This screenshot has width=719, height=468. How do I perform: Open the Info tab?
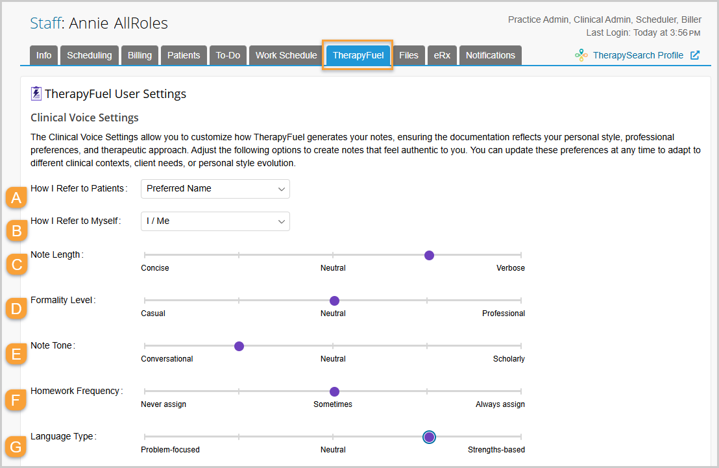(44, 56)
